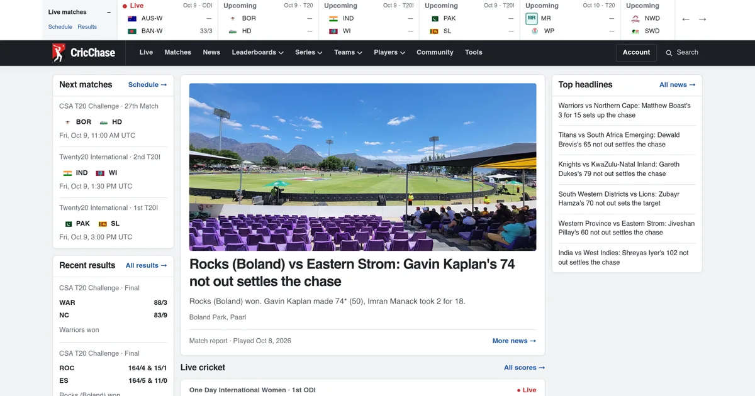Click the MR team badge icon
This screenshot has height=396, width=755.
(532, 18)
